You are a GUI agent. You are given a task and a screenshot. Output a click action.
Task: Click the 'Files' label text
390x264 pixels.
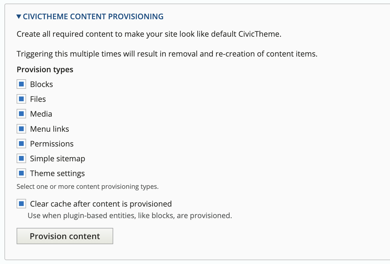[38, 99]
